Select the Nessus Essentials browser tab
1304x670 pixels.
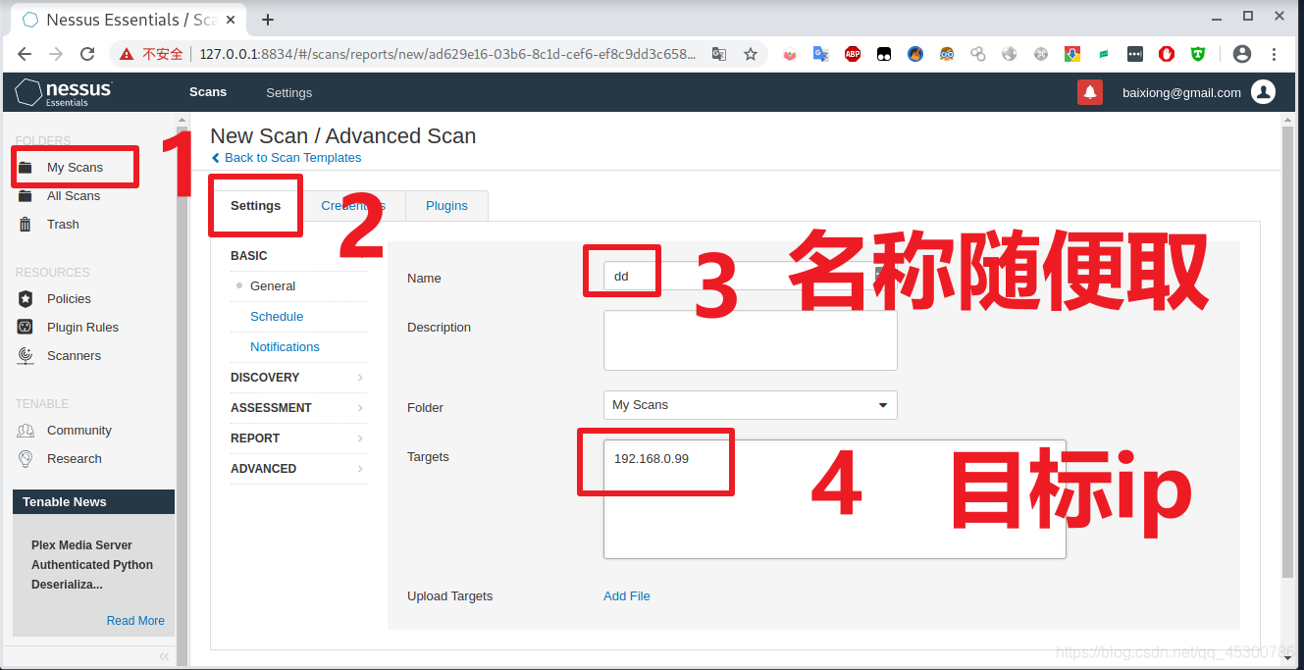coord(128,20)
